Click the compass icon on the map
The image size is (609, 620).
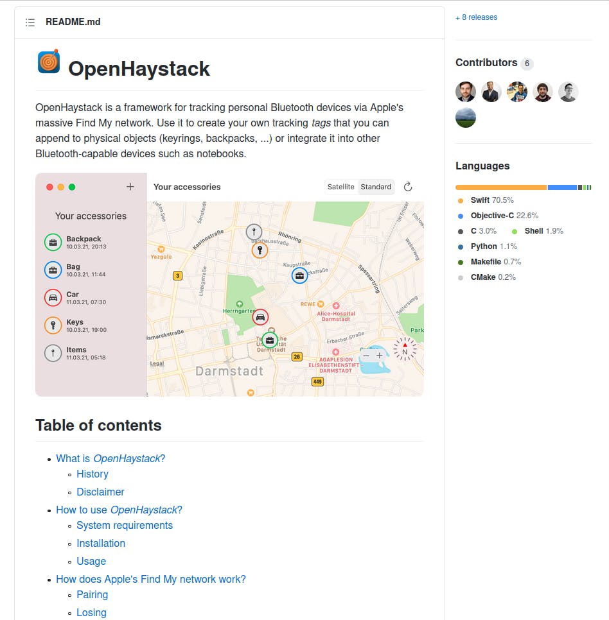coord(405,350)
